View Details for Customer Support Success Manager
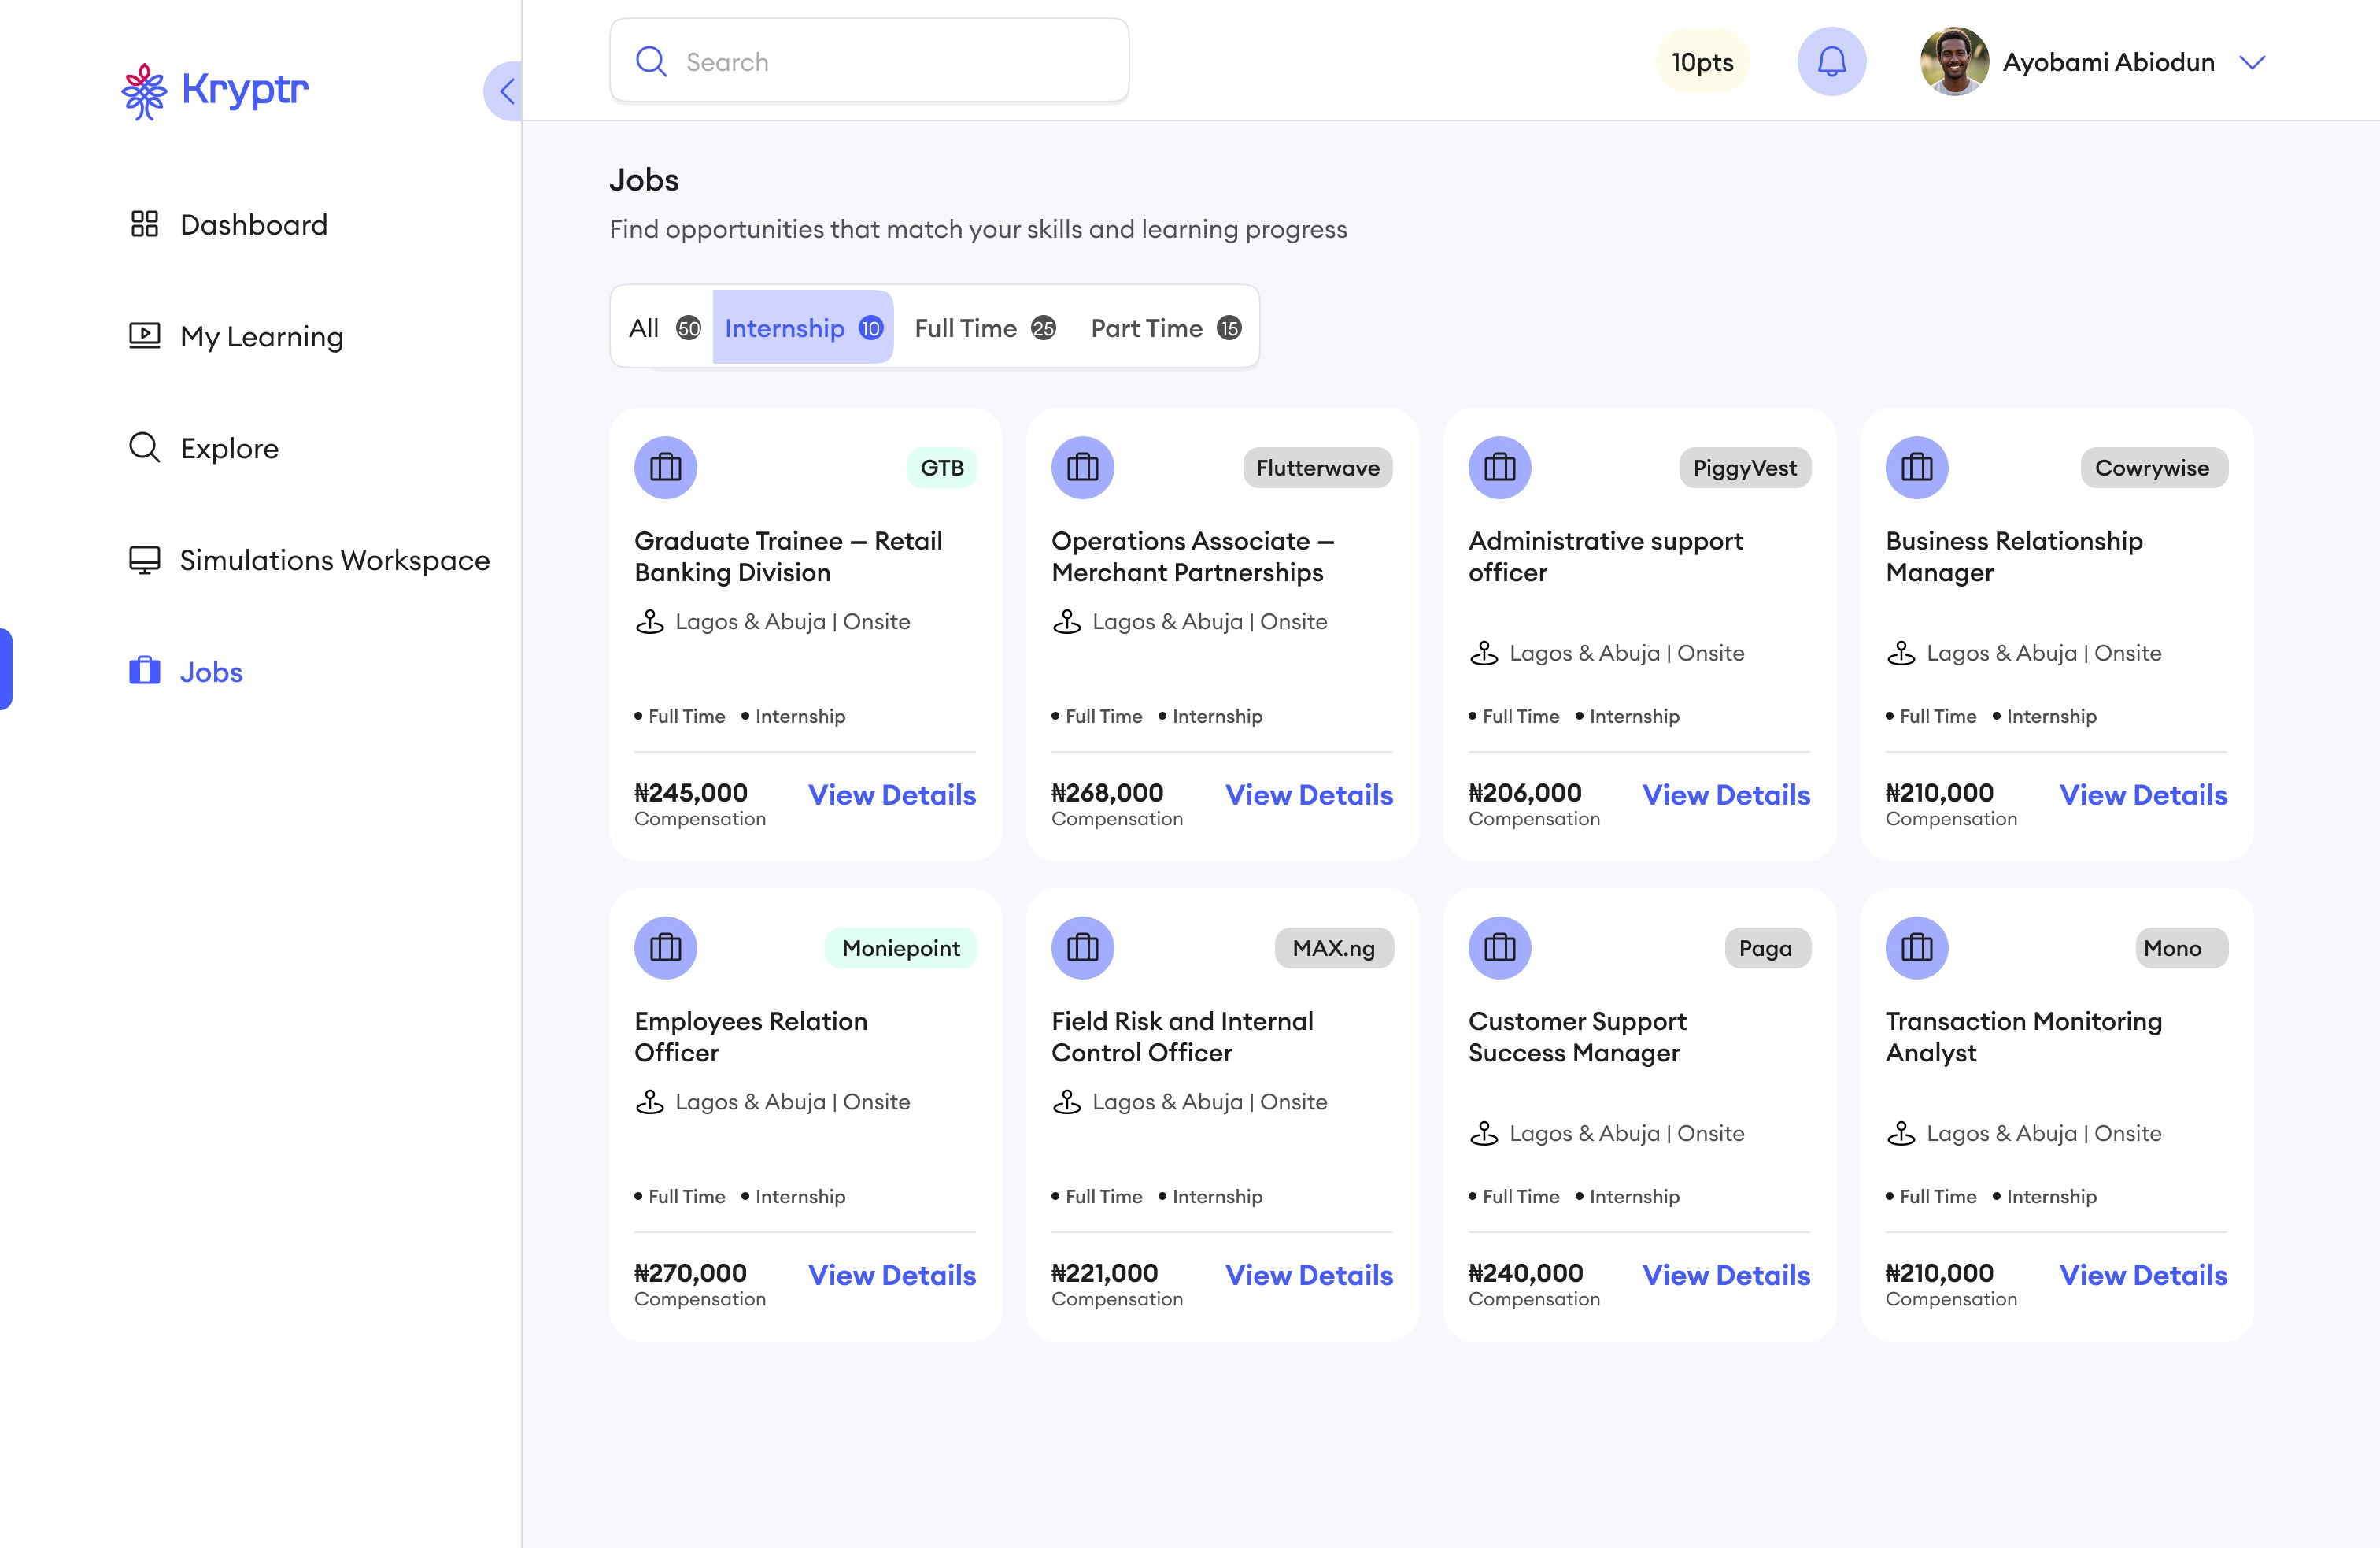 (x=1726, y=1275)
